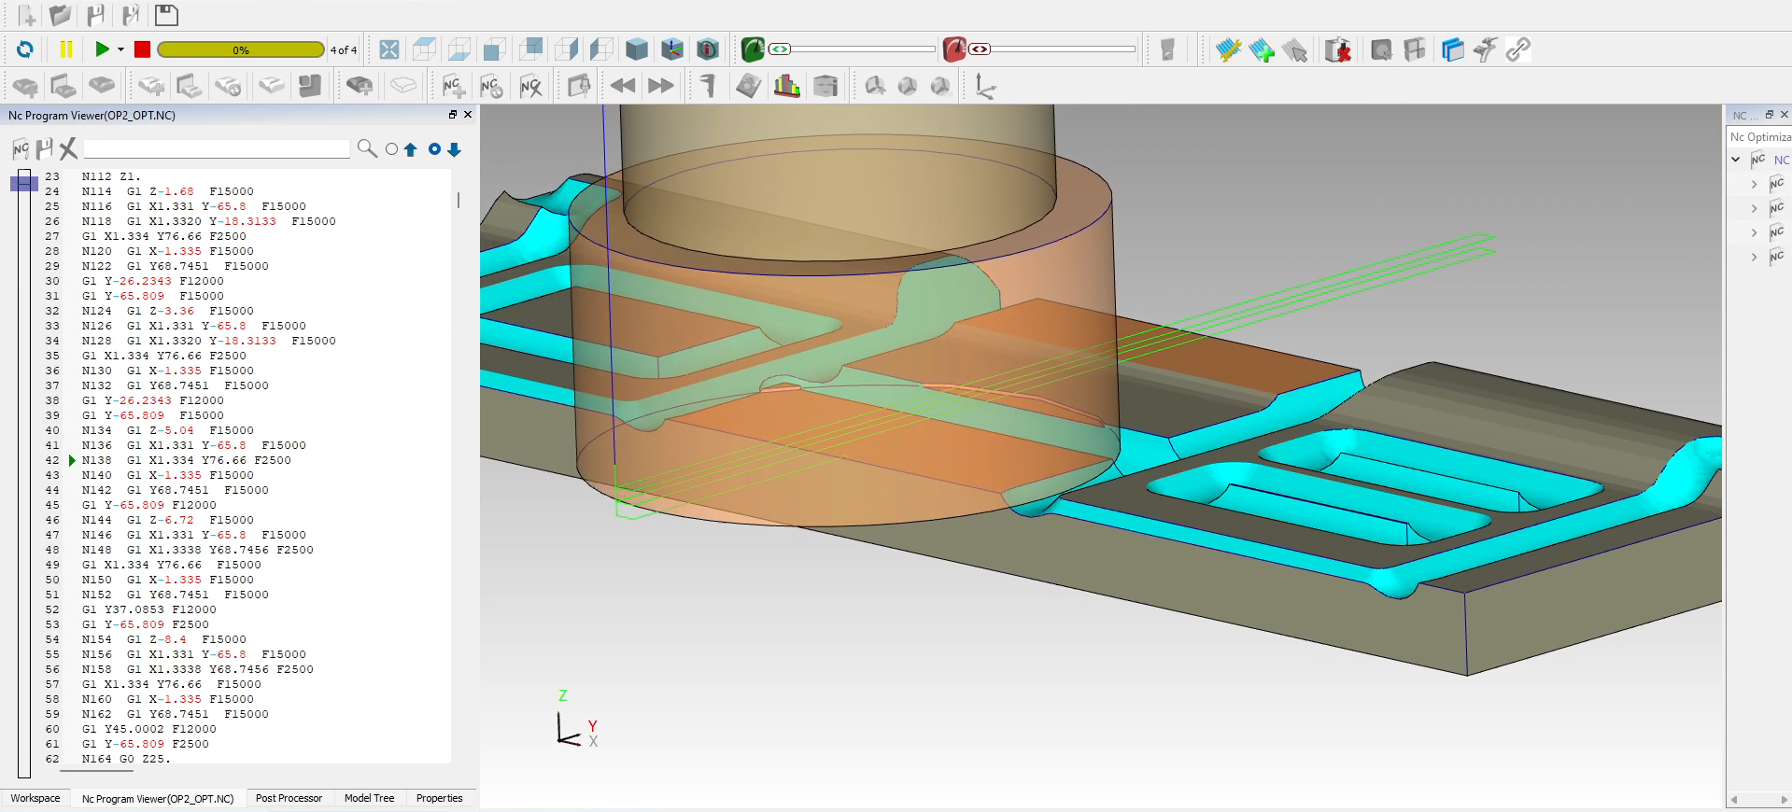This screenshot has height=812, width=1792.
Task: Toggle the red speedometer speed control icon
Action: (x=953, y=49)
